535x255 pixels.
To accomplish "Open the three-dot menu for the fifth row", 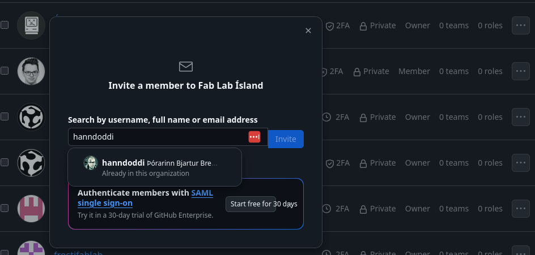I will tap(521, 209).
